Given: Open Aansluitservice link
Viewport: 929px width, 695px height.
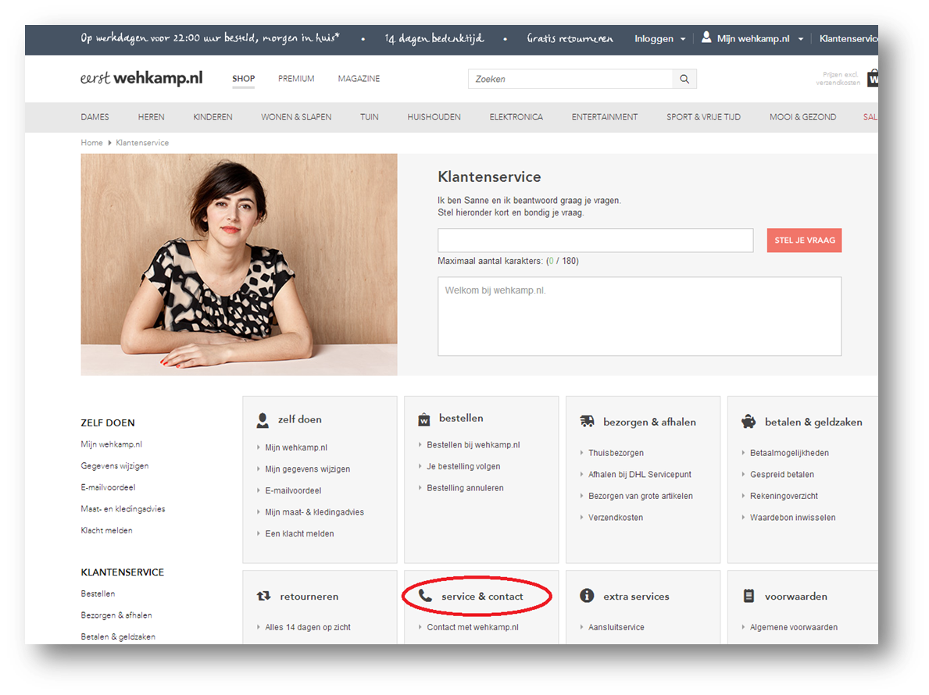Looking at the screenshot, I should click(616, 627).
